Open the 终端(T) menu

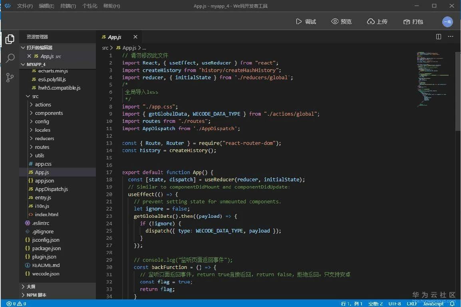point(68,6)
